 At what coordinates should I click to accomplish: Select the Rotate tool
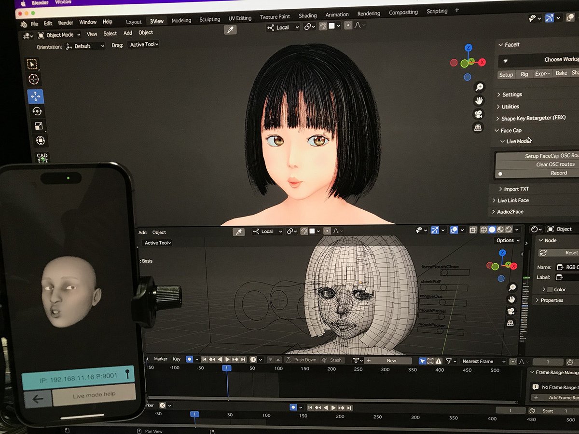[37, 111]
